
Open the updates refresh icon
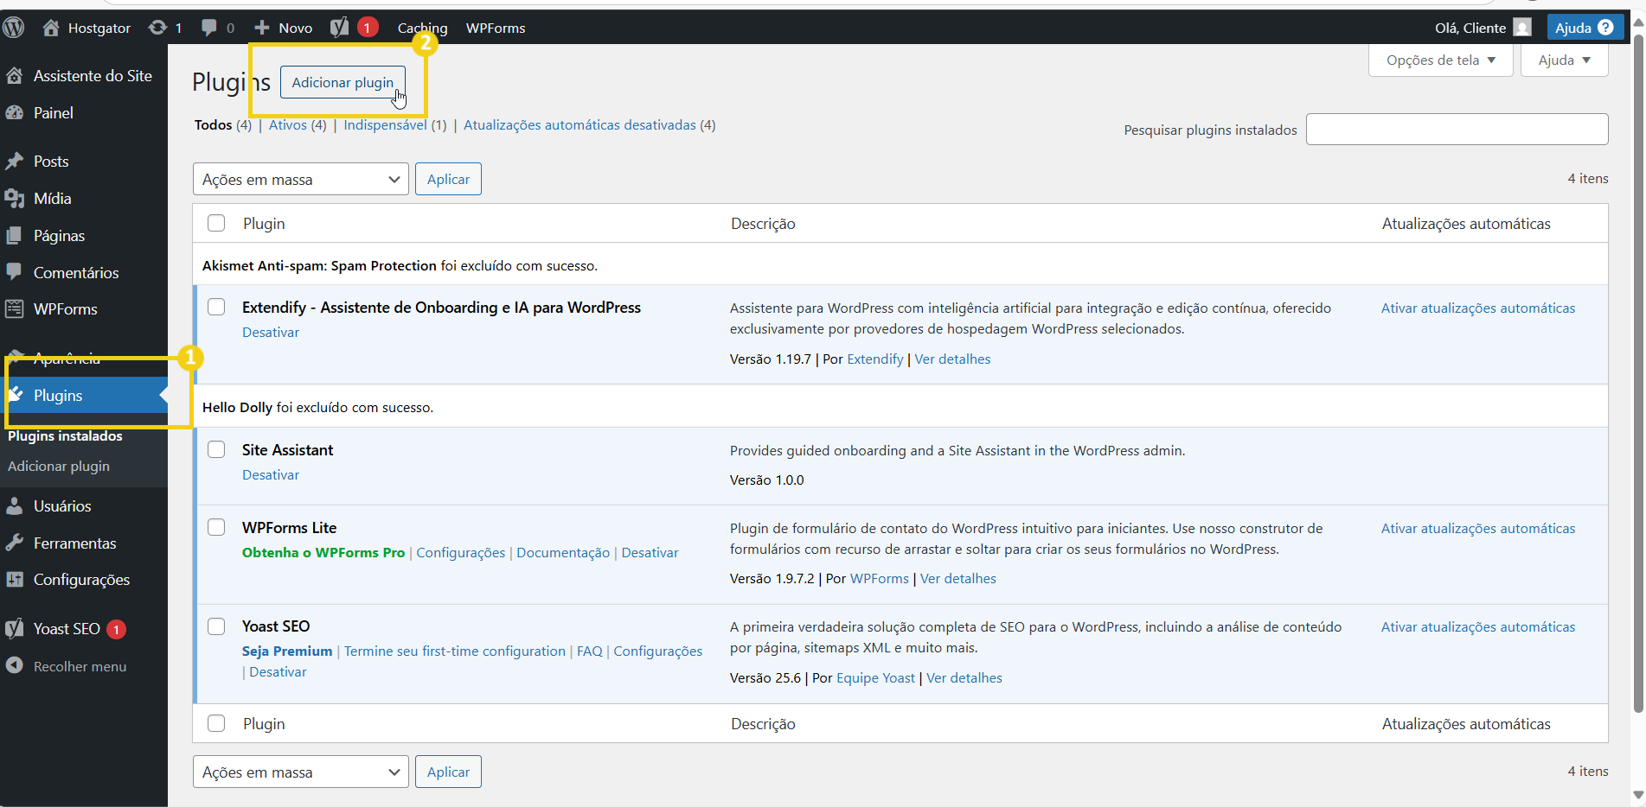point(157,28)
